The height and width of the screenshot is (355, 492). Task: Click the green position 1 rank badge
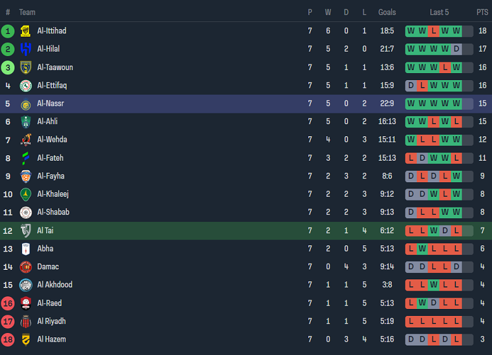pyautogui.click(x=8, y=31)
